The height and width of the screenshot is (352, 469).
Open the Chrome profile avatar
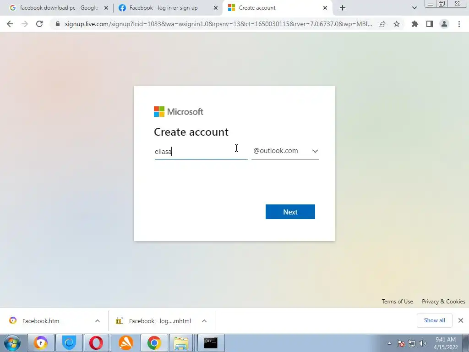pyautogui.click(x=444, y=24)
